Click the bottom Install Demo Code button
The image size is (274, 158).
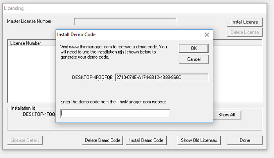pyautogui.click(x=146, y=140)
